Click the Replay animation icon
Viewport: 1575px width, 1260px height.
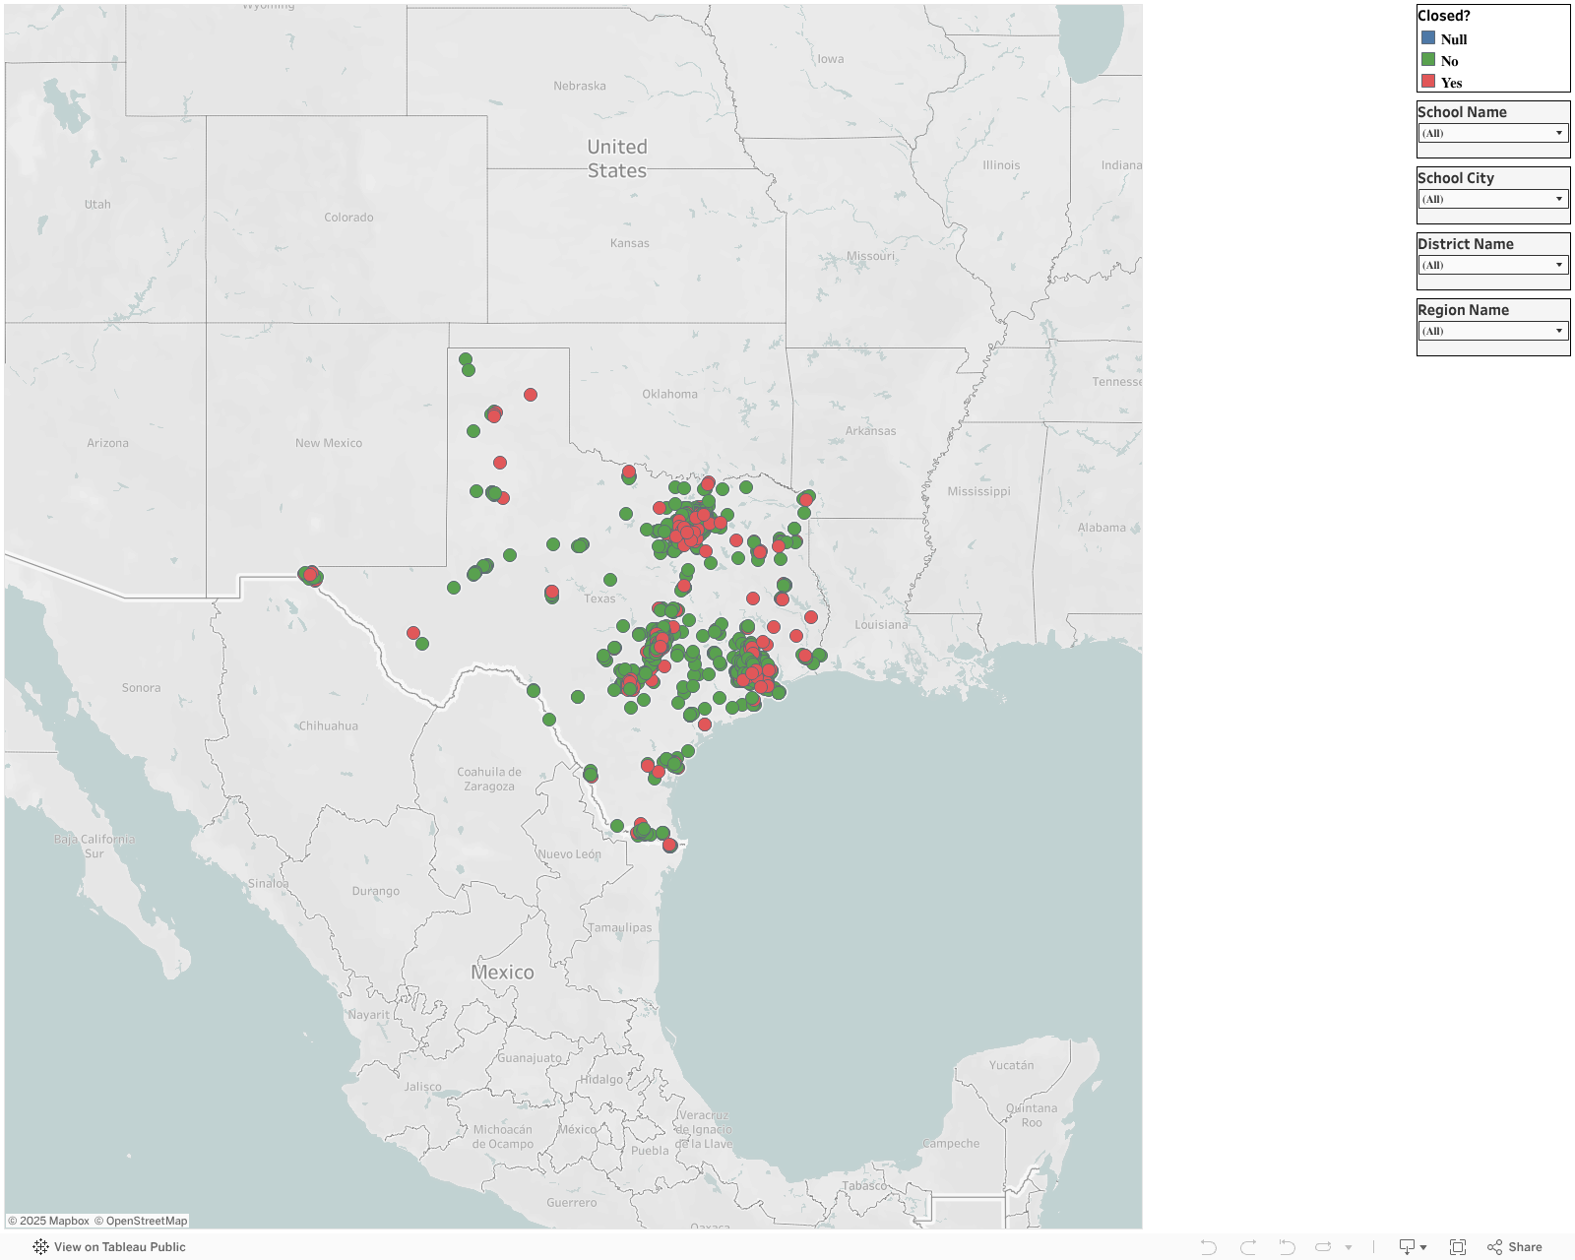(1324, 1247)
